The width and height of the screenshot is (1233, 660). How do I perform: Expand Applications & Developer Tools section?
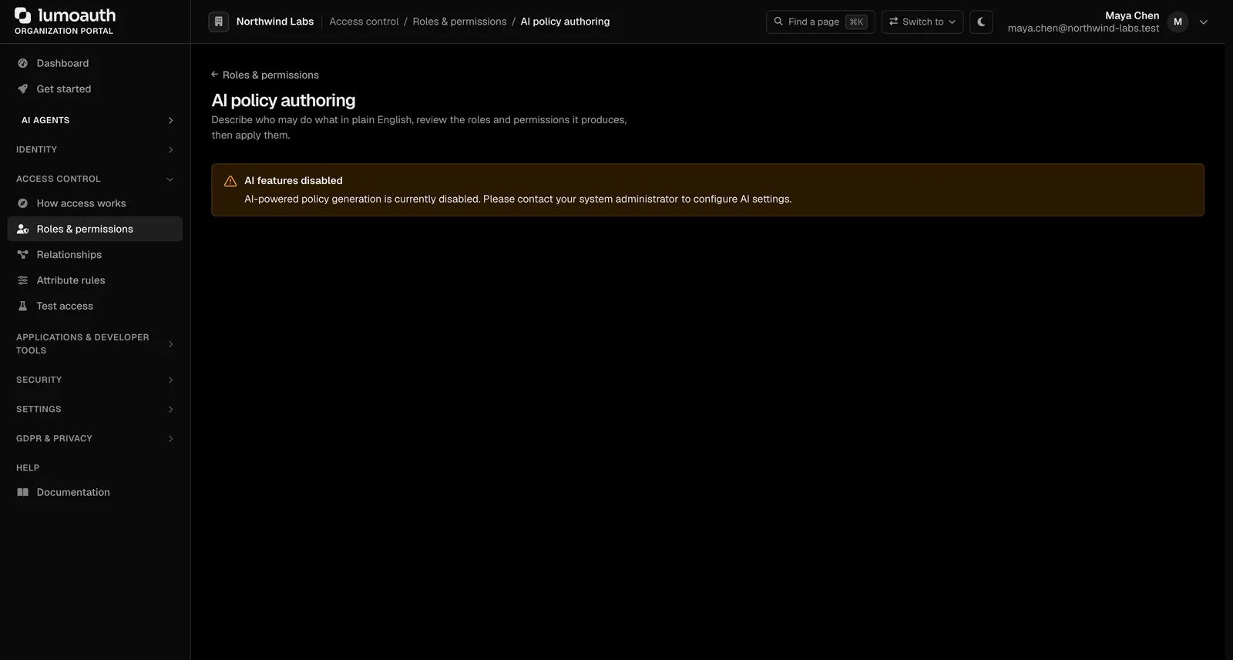coord(95,343)
